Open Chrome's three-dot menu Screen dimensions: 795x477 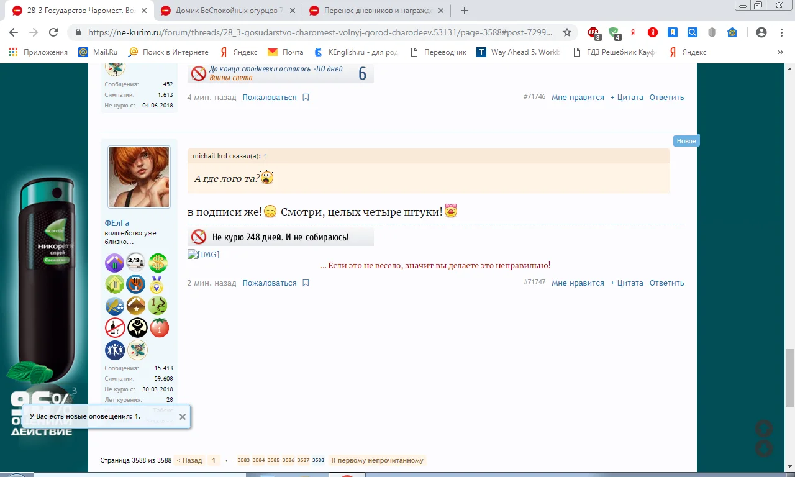click(x=782, y=33)
